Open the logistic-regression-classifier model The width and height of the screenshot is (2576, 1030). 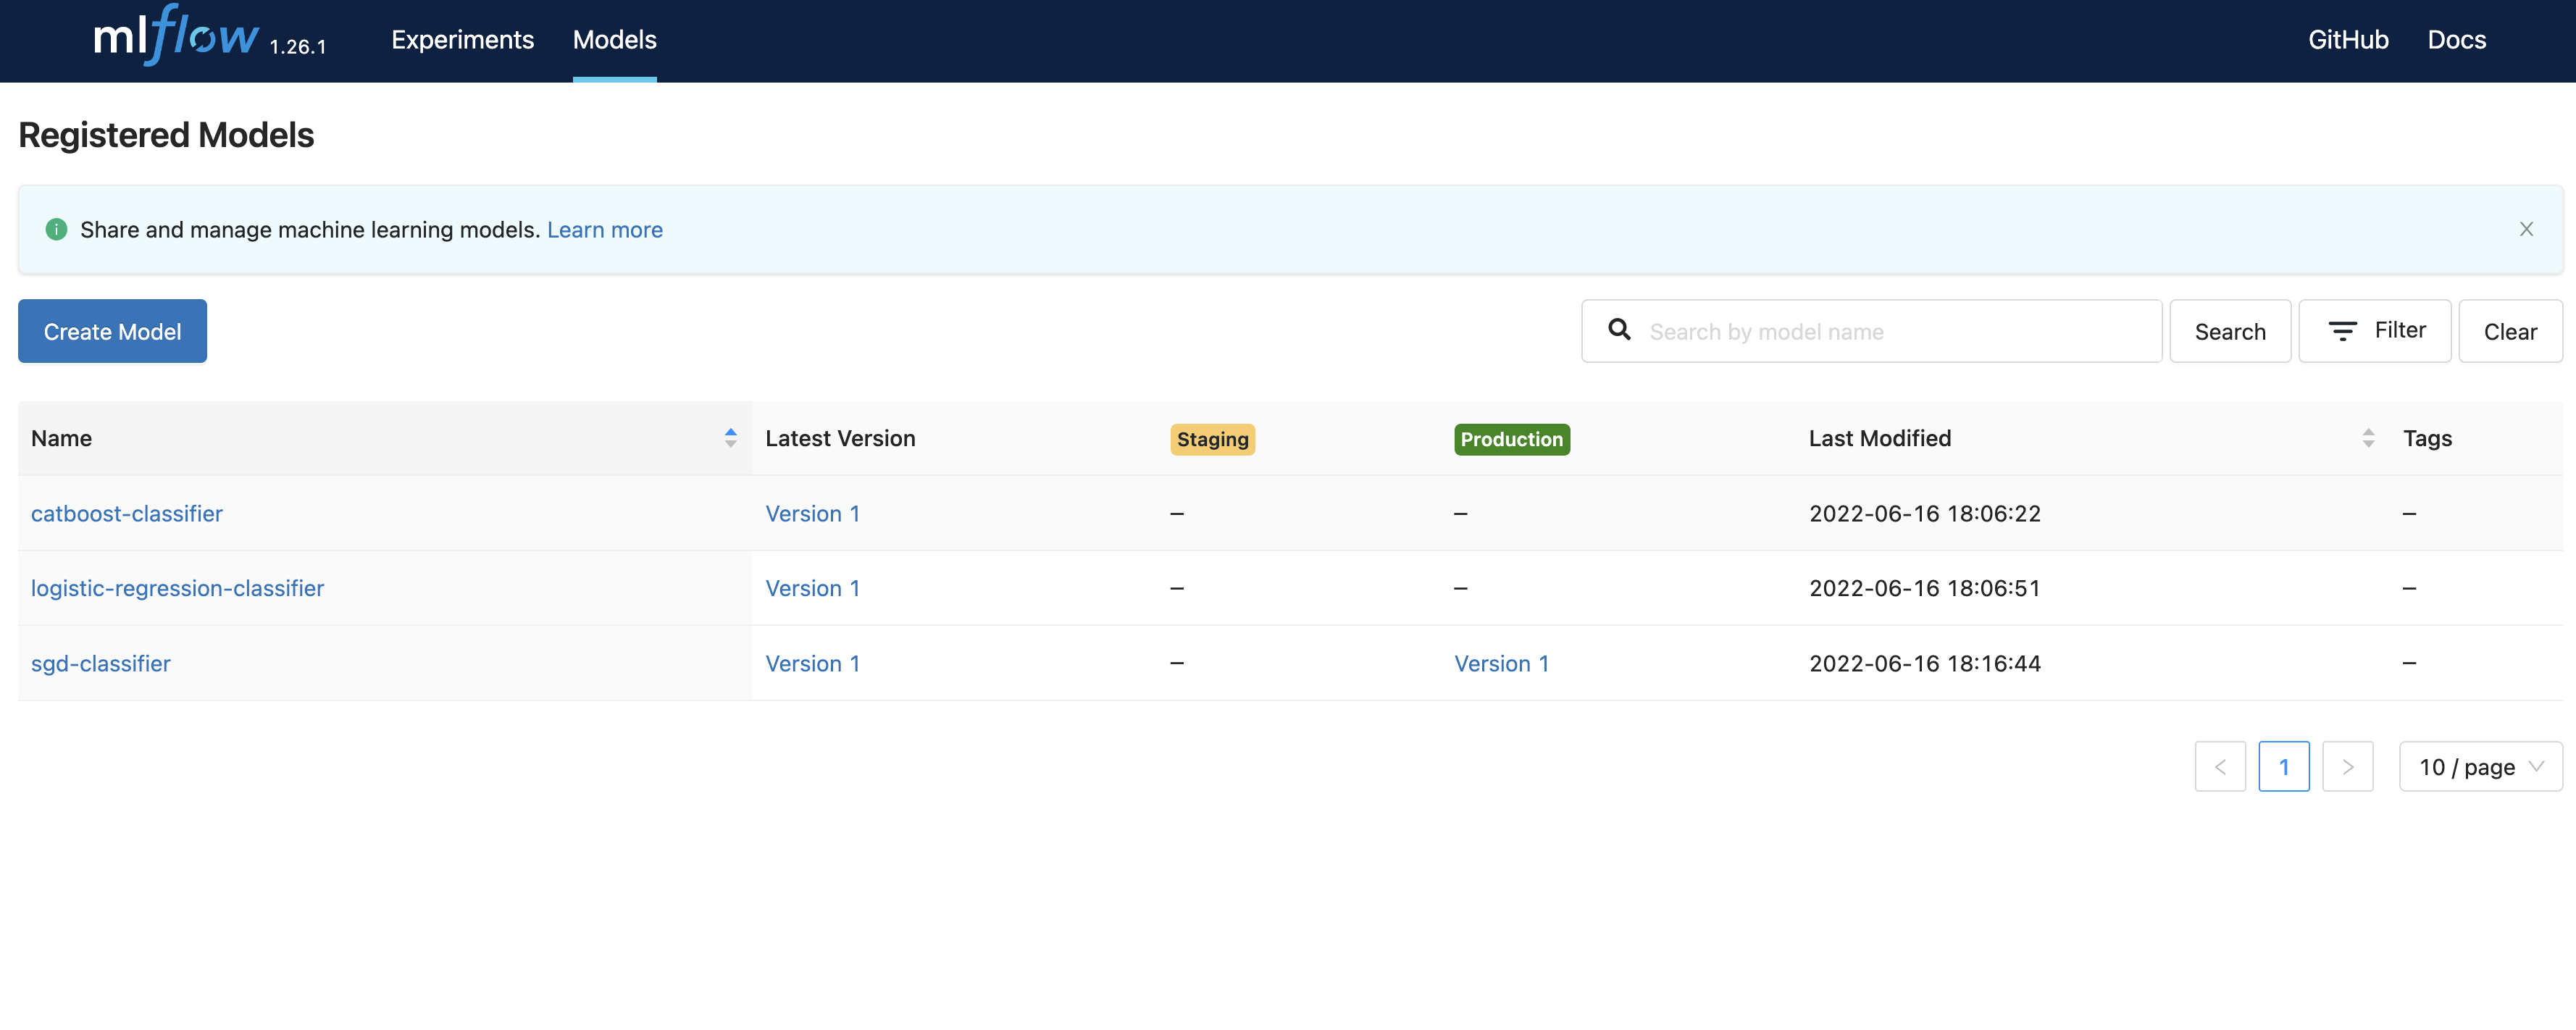click(x=177, y=589)
